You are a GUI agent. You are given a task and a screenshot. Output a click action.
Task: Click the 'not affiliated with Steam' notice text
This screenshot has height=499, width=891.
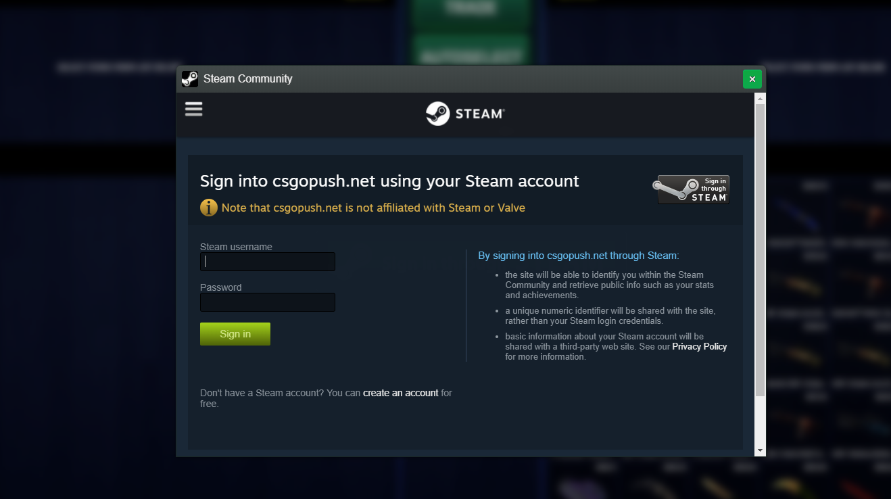click(373, 208)
